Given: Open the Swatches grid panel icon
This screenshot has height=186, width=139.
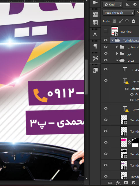Looking at the screenshot, I should (95, 23).
